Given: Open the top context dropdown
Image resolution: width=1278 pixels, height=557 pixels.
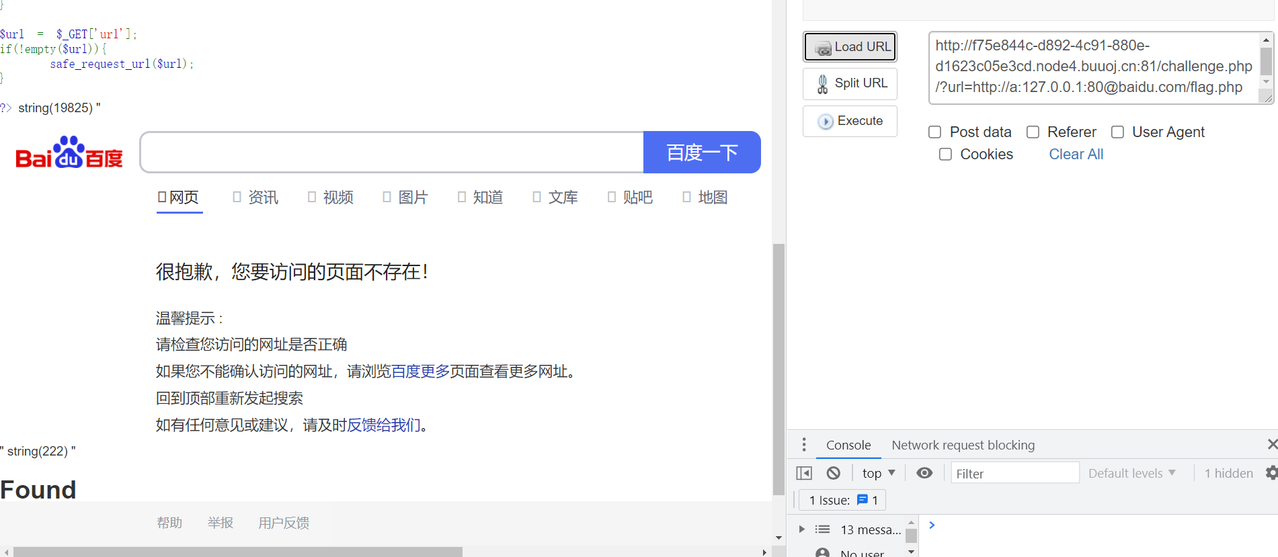Looking at the screenshot, I should [x=878, y=474].
